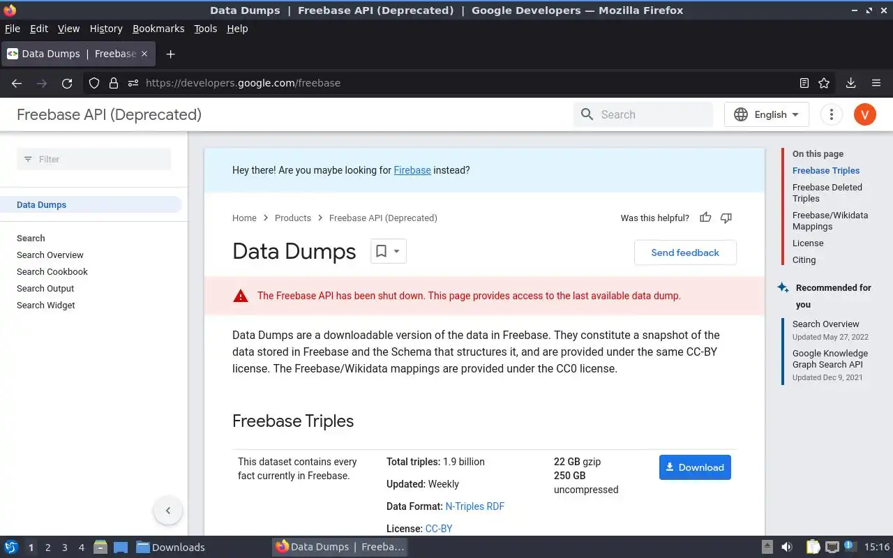
Task: Mark page unhelpful with thumbs down
Action: 726,218
